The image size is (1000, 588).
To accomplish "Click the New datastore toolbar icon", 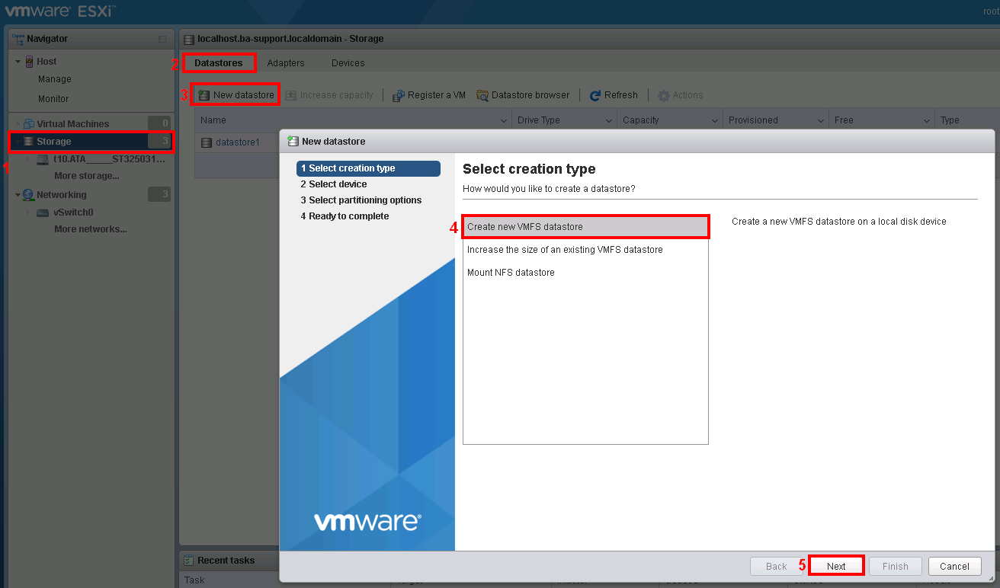I will point(204,95).
